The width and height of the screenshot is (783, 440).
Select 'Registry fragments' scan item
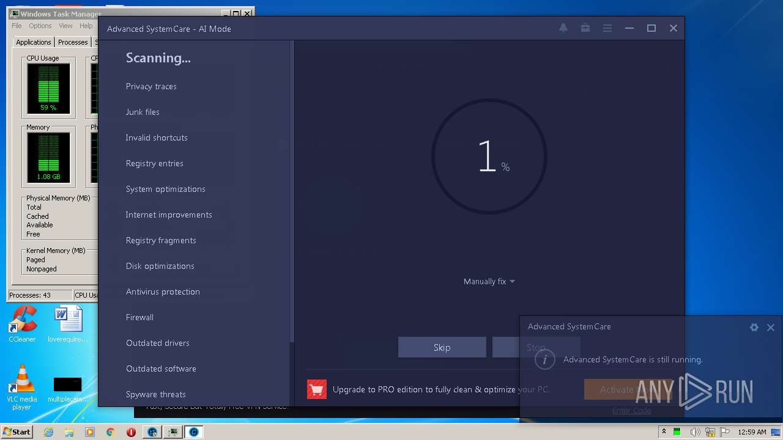coord(161,240)
